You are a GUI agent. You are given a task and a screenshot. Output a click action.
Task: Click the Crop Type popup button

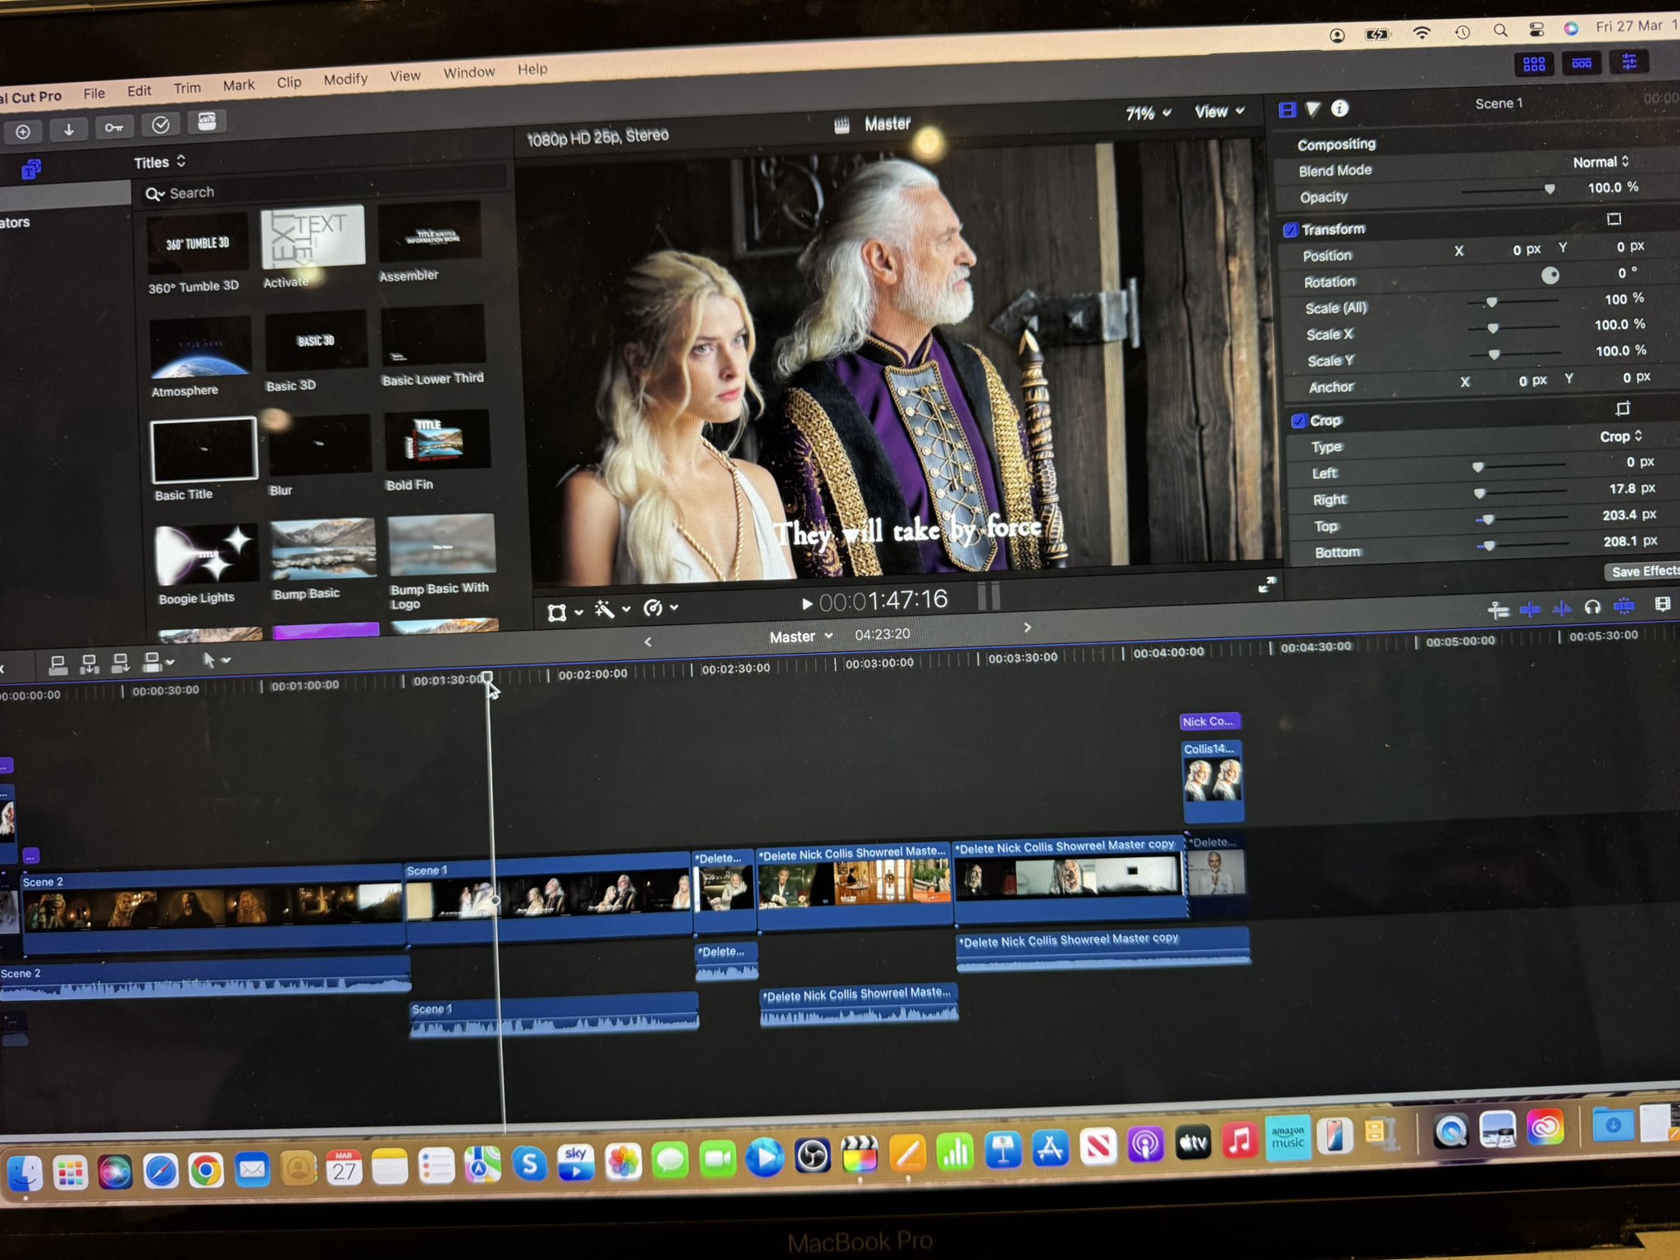point(1620,436)
